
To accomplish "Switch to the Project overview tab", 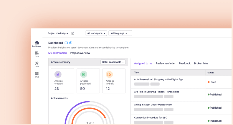I will 80,53.
